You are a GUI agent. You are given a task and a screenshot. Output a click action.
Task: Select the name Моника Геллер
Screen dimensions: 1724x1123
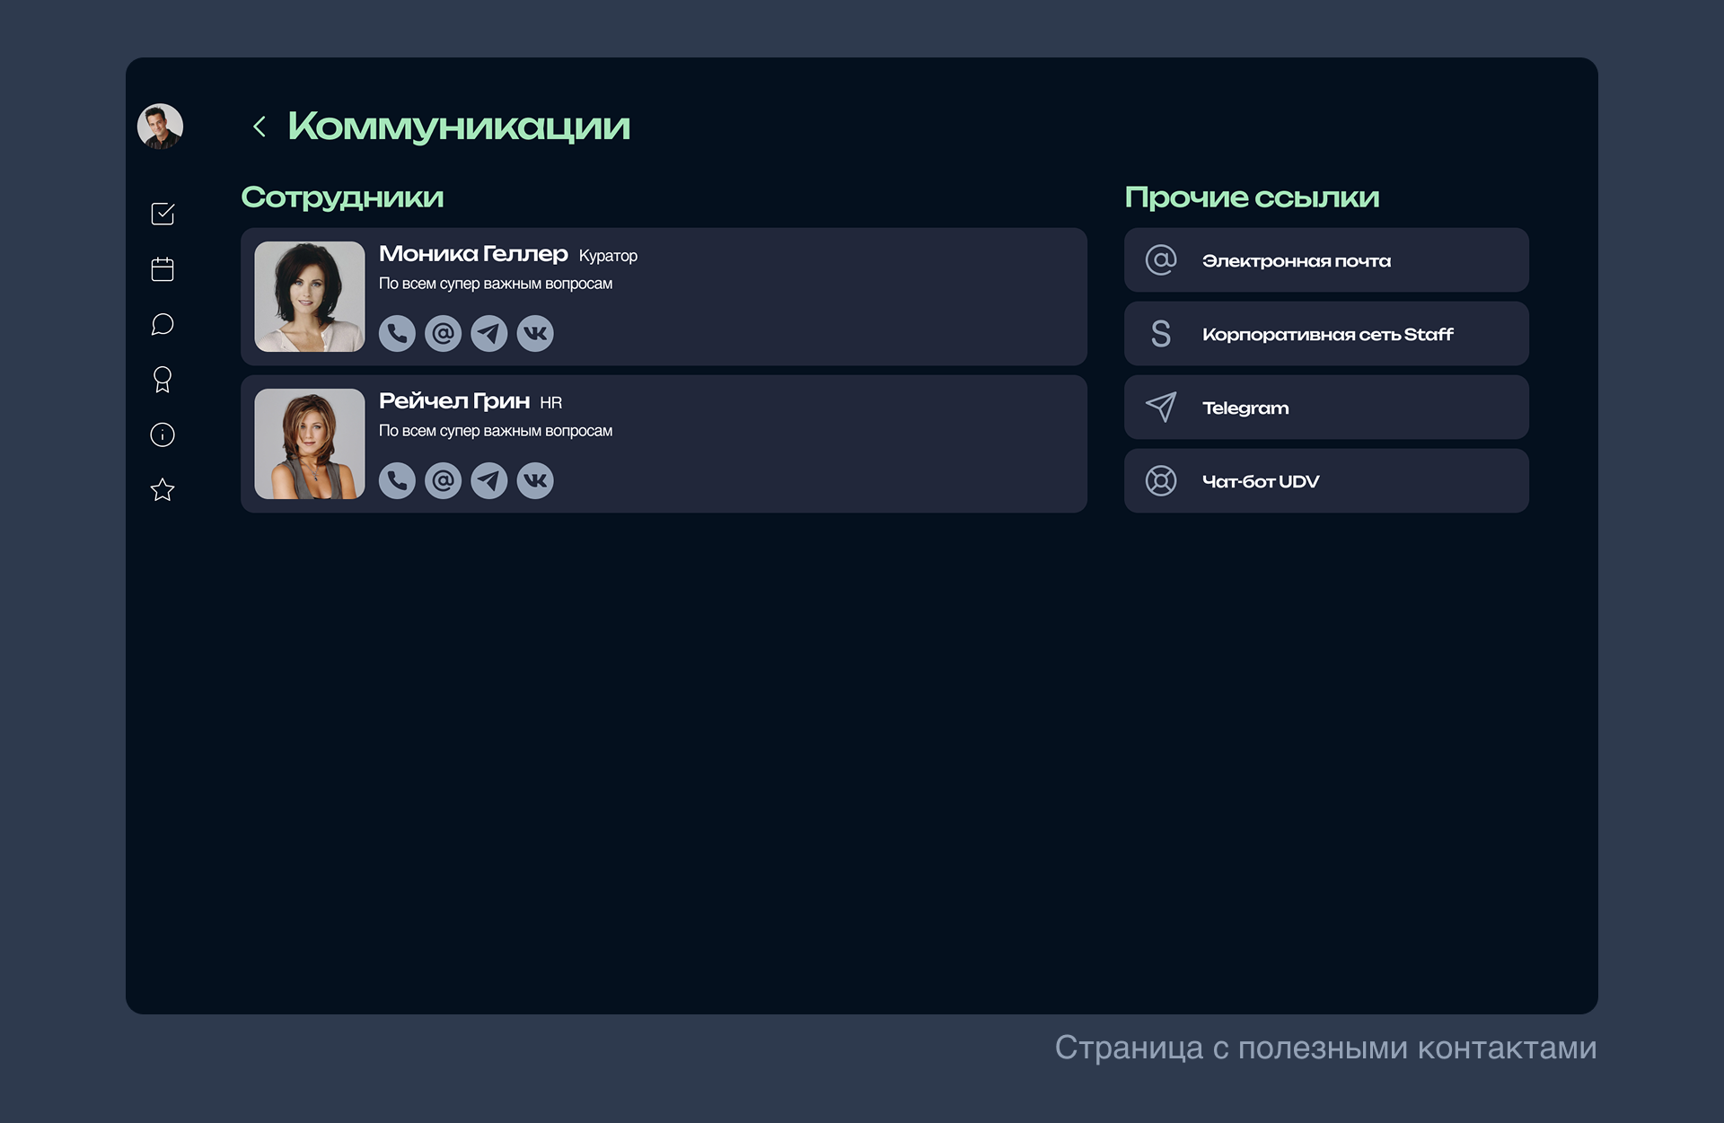(x=473, y=254)
